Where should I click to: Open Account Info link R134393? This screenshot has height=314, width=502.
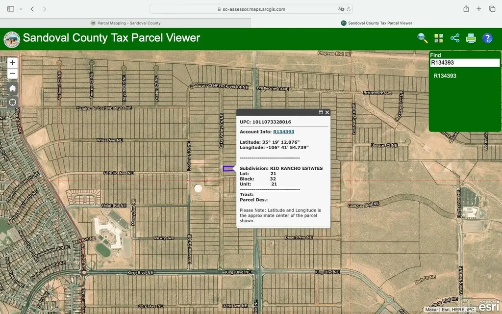pyautogui.click(x=283, y=131)
